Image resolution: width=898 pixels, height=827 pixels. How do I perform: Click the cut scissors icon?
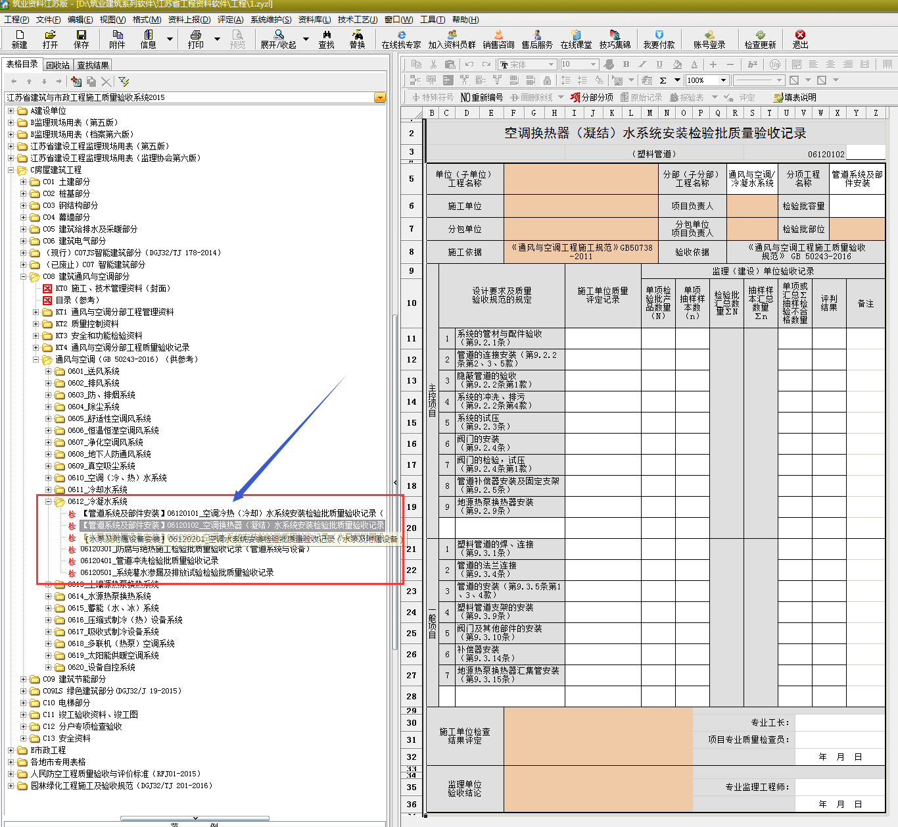pyautogui.click(x=433, y=64)
